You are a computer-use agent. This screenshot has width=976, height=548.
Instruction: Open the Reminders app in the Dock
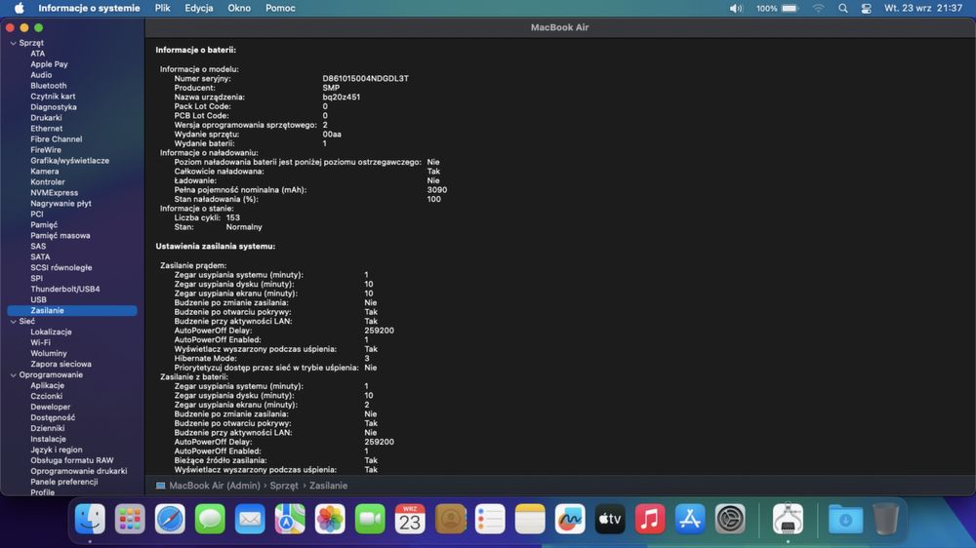pos(490,519)
